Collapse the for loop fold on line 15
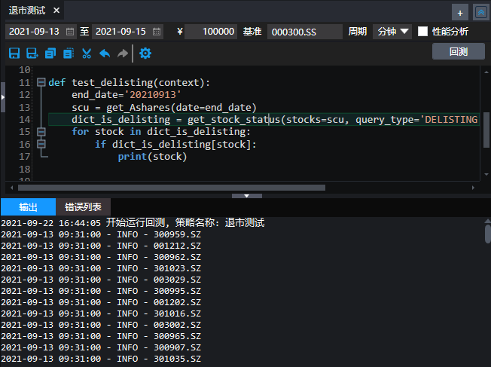Viewport: 491px width, 367px height. [x=41, y=132]
